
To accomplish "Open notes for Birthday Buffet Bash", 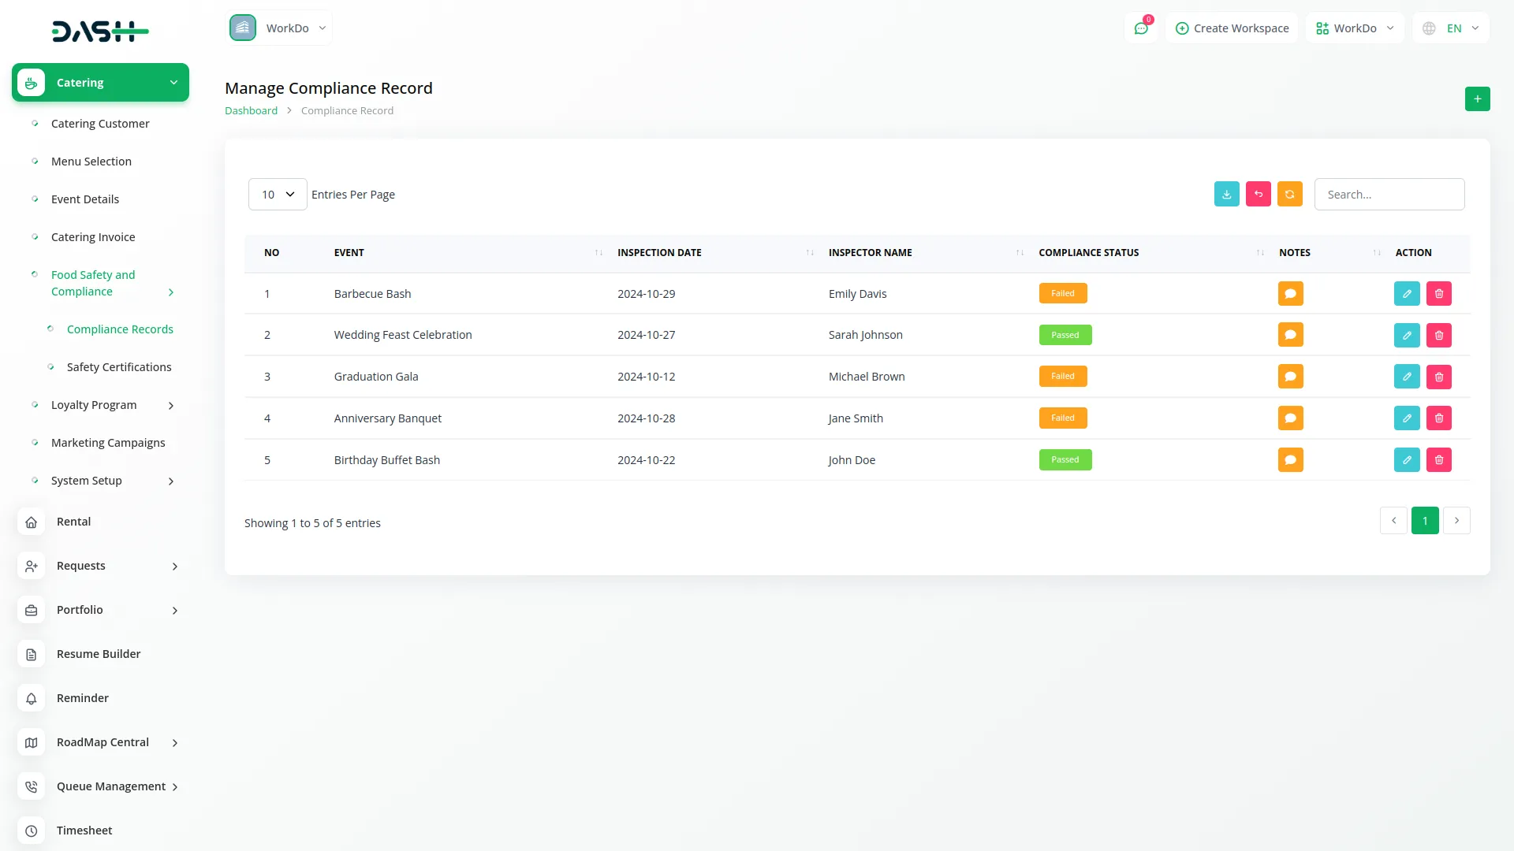I will [x=1290, y=460].
